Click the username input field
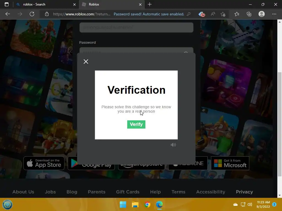This screenshot has height=211, width=282. 136,27
